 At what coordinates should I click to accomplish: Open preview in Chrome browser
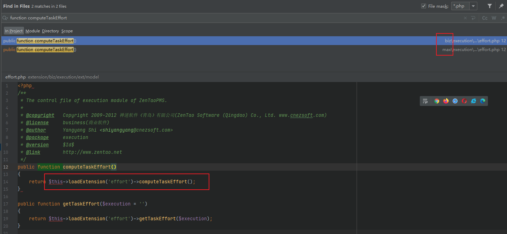coord(437,101)
